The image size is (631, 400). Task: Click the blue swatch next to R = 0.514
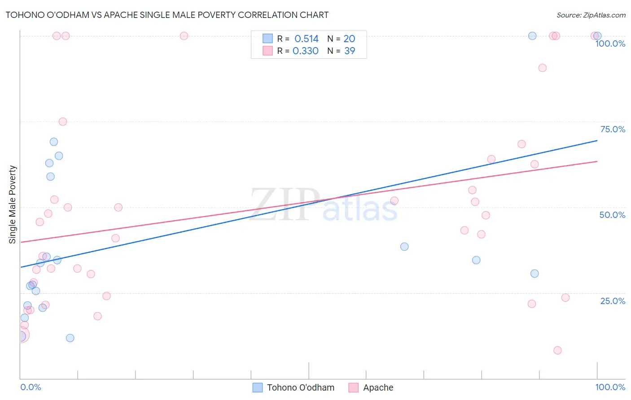[x=268, y=39]
